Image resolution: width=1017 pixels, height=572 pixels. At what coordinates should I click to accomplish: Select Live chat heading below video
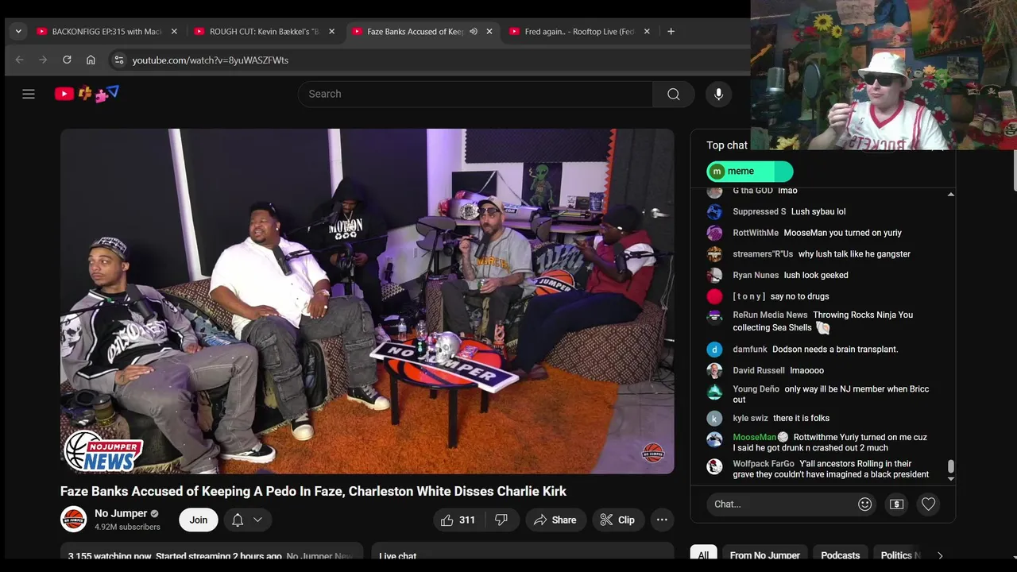[397, 556]
